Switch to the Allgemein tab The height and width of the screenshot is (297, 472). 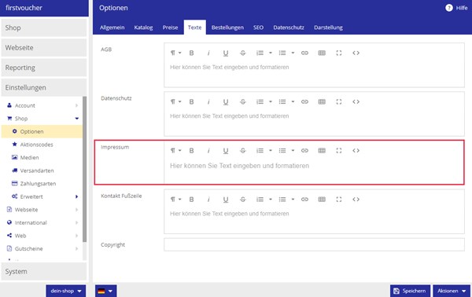click(x=112, y=27)
